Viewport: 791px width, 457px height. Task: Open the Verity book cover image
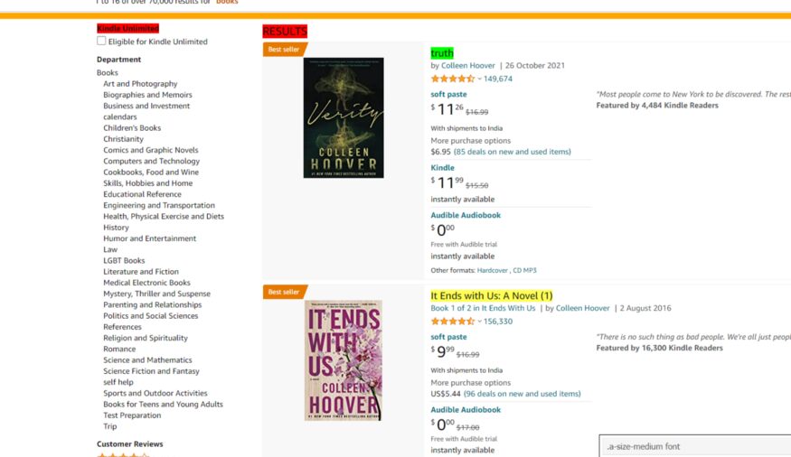click(344, 117)
